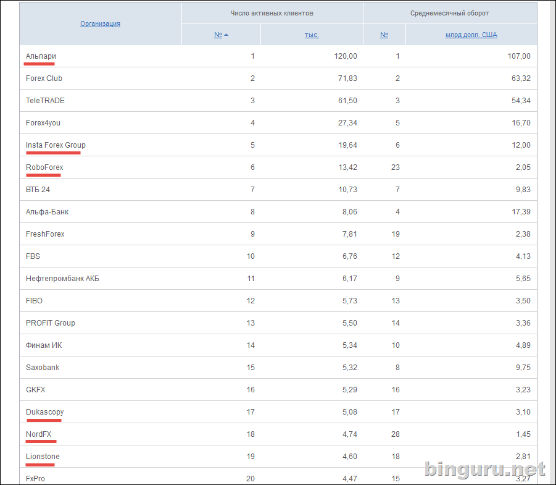This screenshot has height=485, width=556.
Task: Click TeleTRADE's 61,50 clients value
Action: coord(347,101)
